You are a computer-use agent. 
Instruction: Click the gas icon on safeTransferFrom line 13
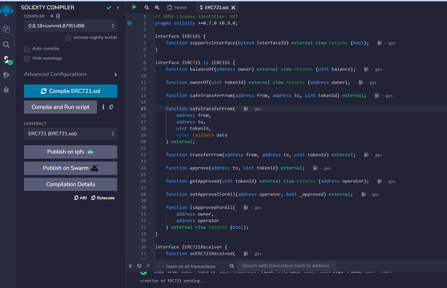coord(377,95)
